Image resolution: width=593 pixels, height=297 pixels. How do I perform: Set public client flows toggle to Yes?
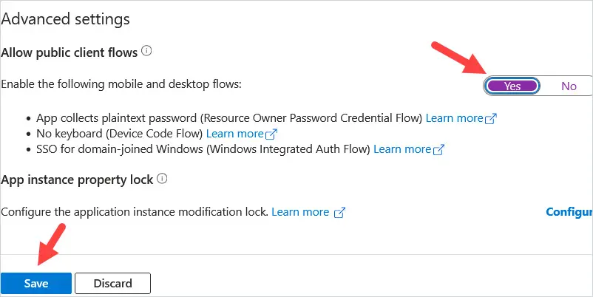point(512,86)
